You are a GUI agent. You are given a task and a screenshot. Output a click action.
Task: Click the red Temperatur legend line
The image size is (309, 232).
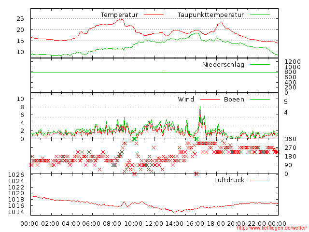154,15
